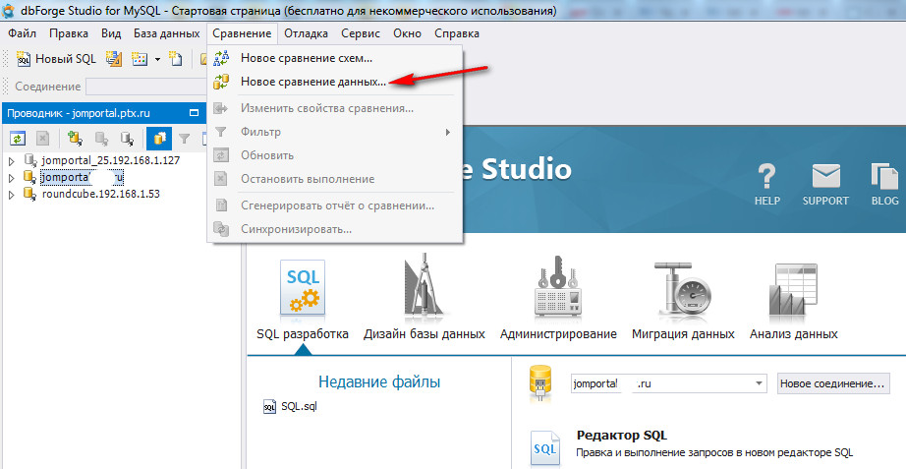Close the open Сравнение menu

tap(242, 33)
